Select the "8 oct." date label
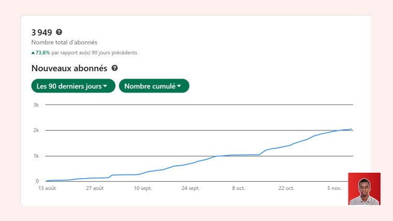 coord(238,188)
